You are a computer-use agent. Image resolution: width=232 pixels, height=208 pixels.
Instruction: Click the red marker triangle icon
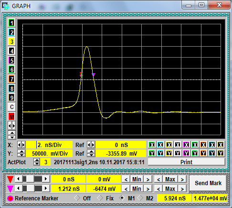tap(10, 179)
